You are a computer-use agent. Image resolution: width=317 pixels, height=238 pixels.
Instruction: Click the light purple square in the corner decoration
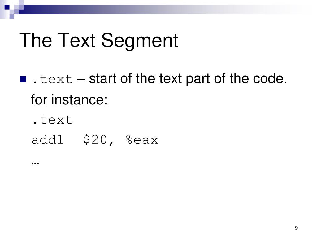12,17
